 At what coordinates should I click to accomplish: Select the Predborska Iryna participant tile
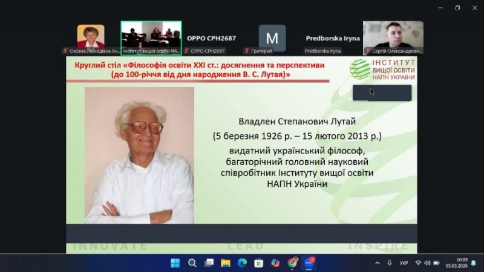332,39
